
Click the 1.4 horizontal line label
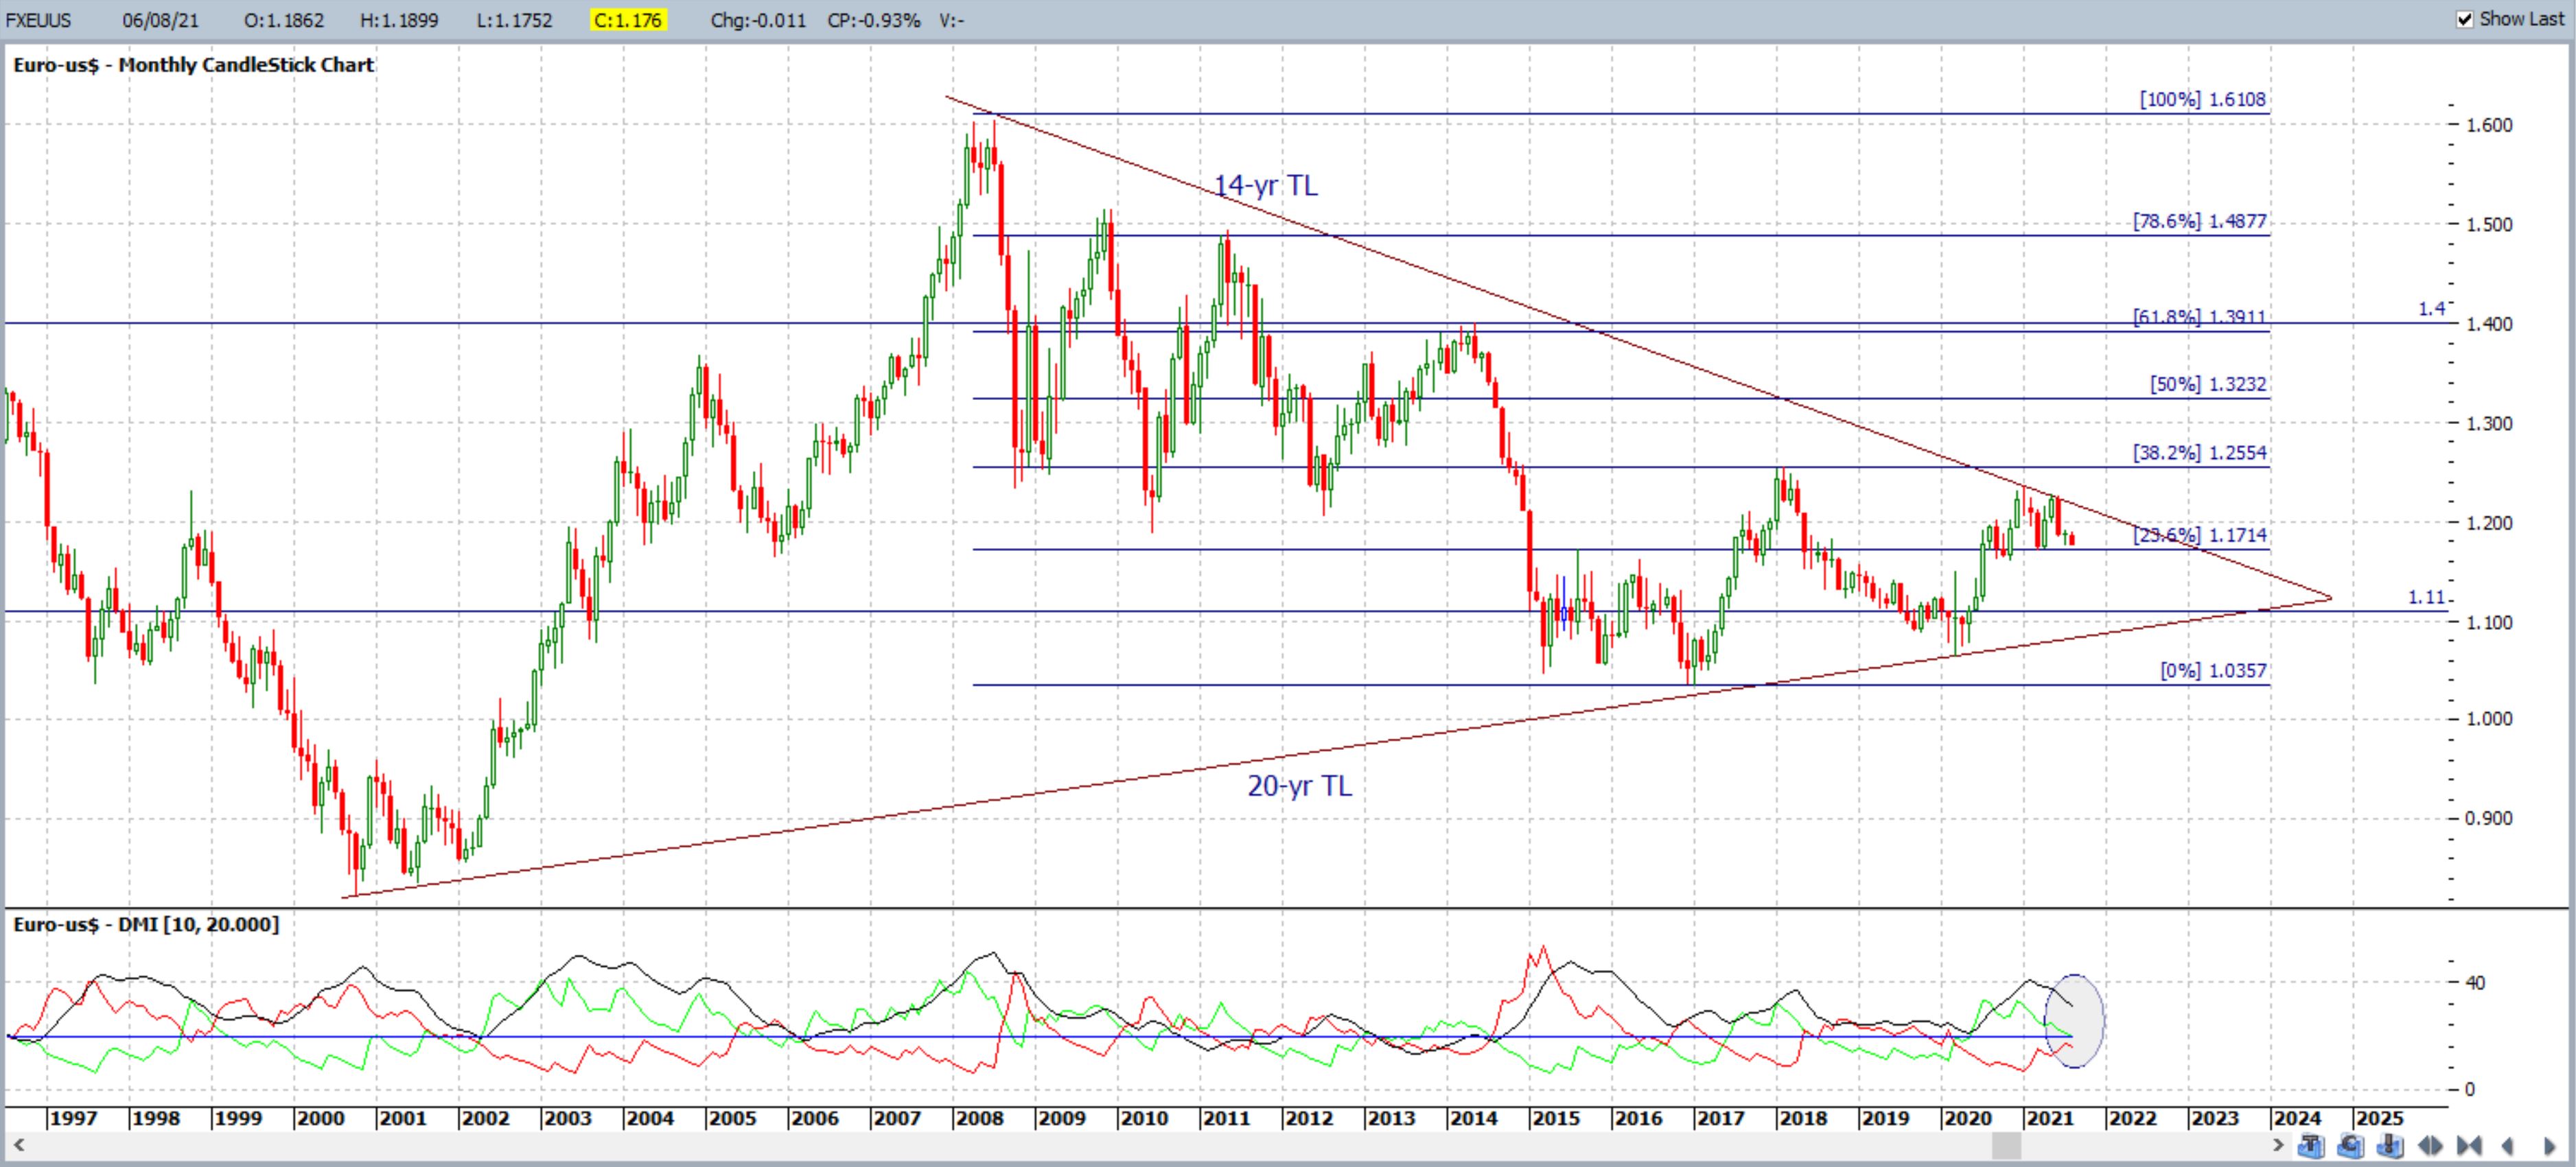2431,309
